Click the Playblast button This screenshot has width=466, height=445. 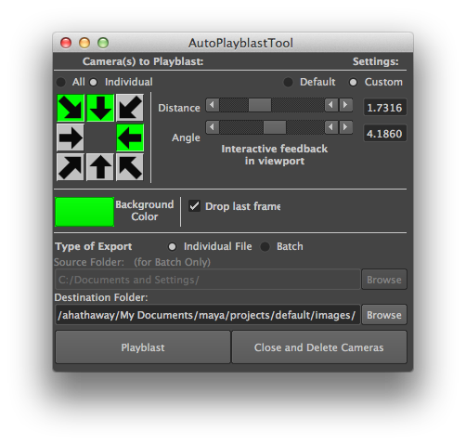(x=143, y=347)
